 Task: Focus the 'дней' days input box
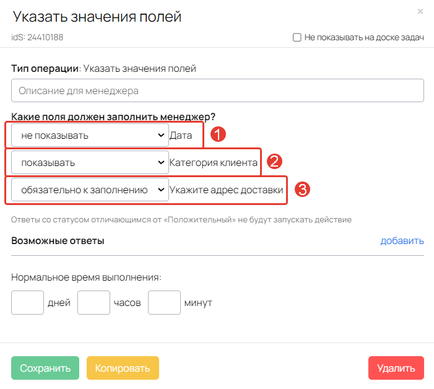(27, 303)
